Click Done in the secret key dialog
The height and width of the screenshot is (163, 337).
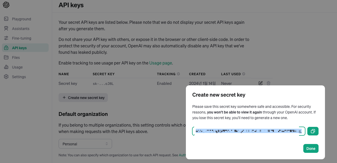click(311, 149)
